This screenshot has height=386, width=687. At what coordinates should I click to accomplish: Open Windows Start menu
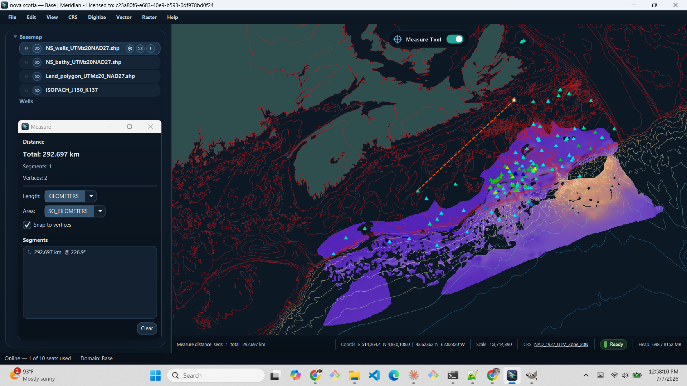pyautogui.click(x=155, y=375)
